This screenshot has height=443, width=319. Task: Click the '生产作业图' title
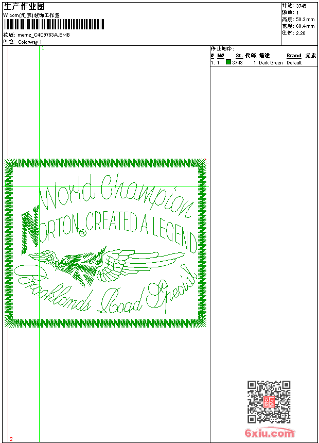(x=24, y=7)
